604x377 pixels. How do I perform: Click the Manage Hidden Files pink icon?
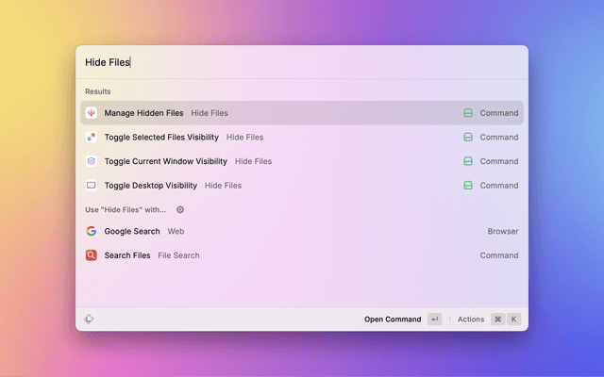(x=92, y=113)
